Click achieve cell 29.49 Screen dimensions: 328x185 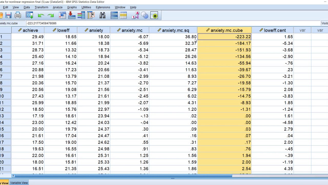(28, 37)
